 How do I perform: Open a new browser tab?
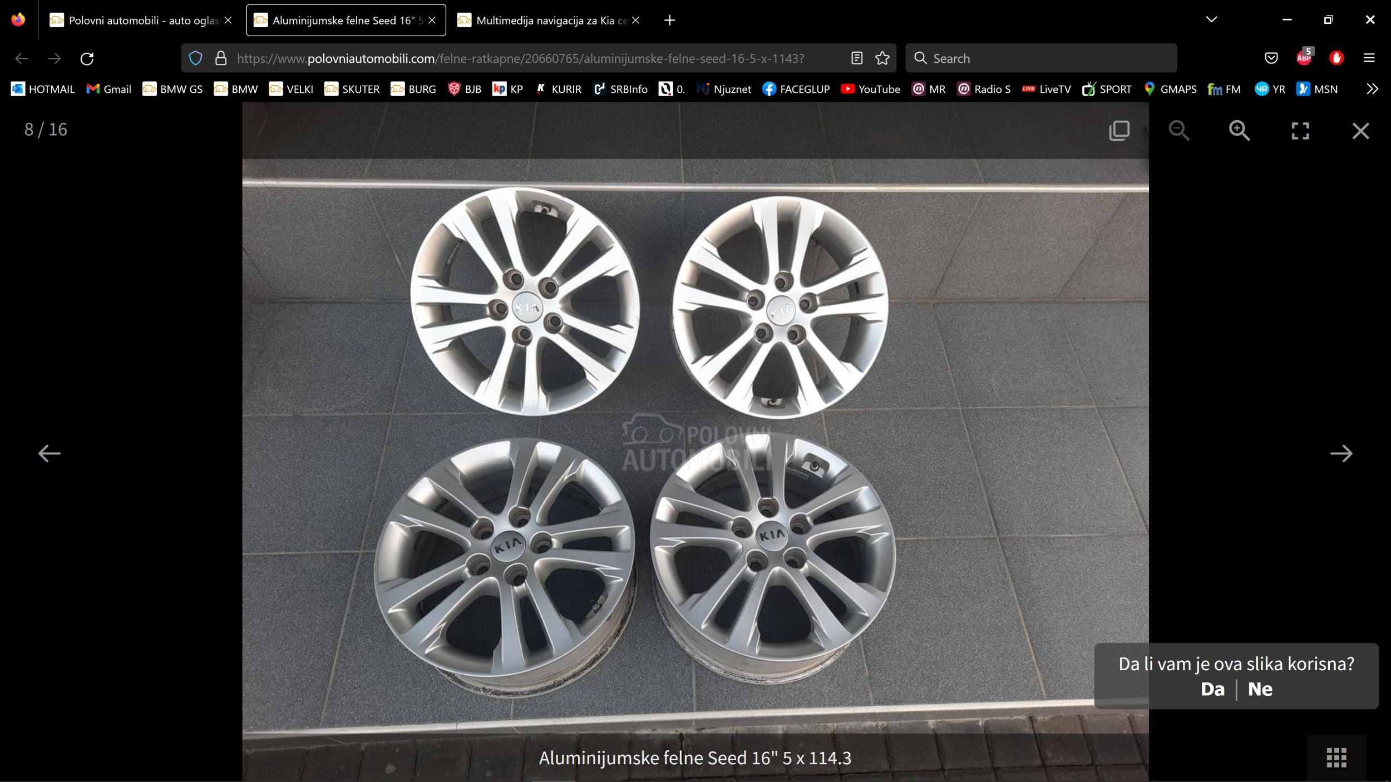[670, 20]
